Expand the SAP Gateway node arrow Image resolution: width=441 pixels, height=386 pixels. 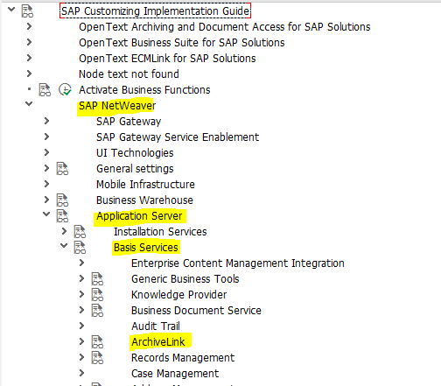[x=46, y=121]
